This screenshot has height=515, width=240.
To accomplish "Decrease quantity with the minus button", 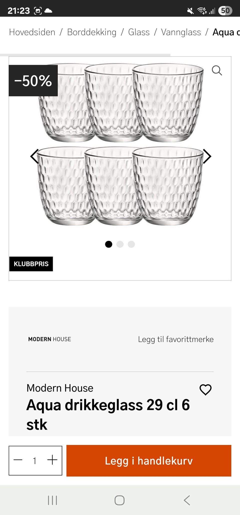I will [x=18, y=460].
